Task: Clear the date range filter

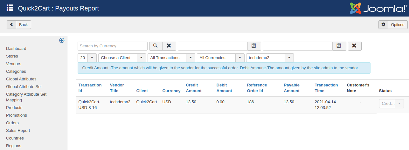Action: point(354,46)
